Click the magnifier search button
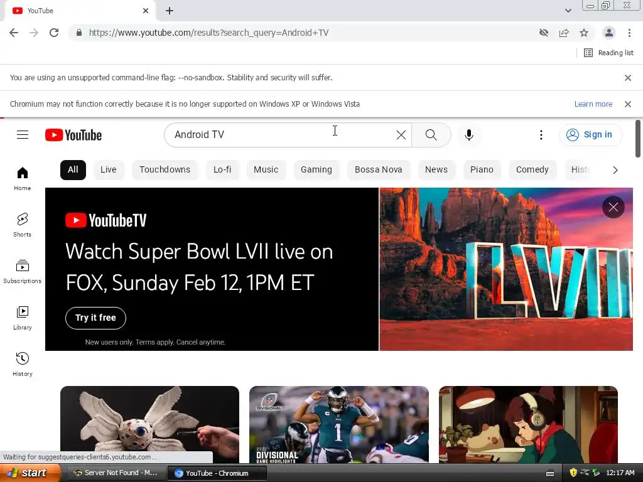Screen dimensions: 643x482 point(431,135)
